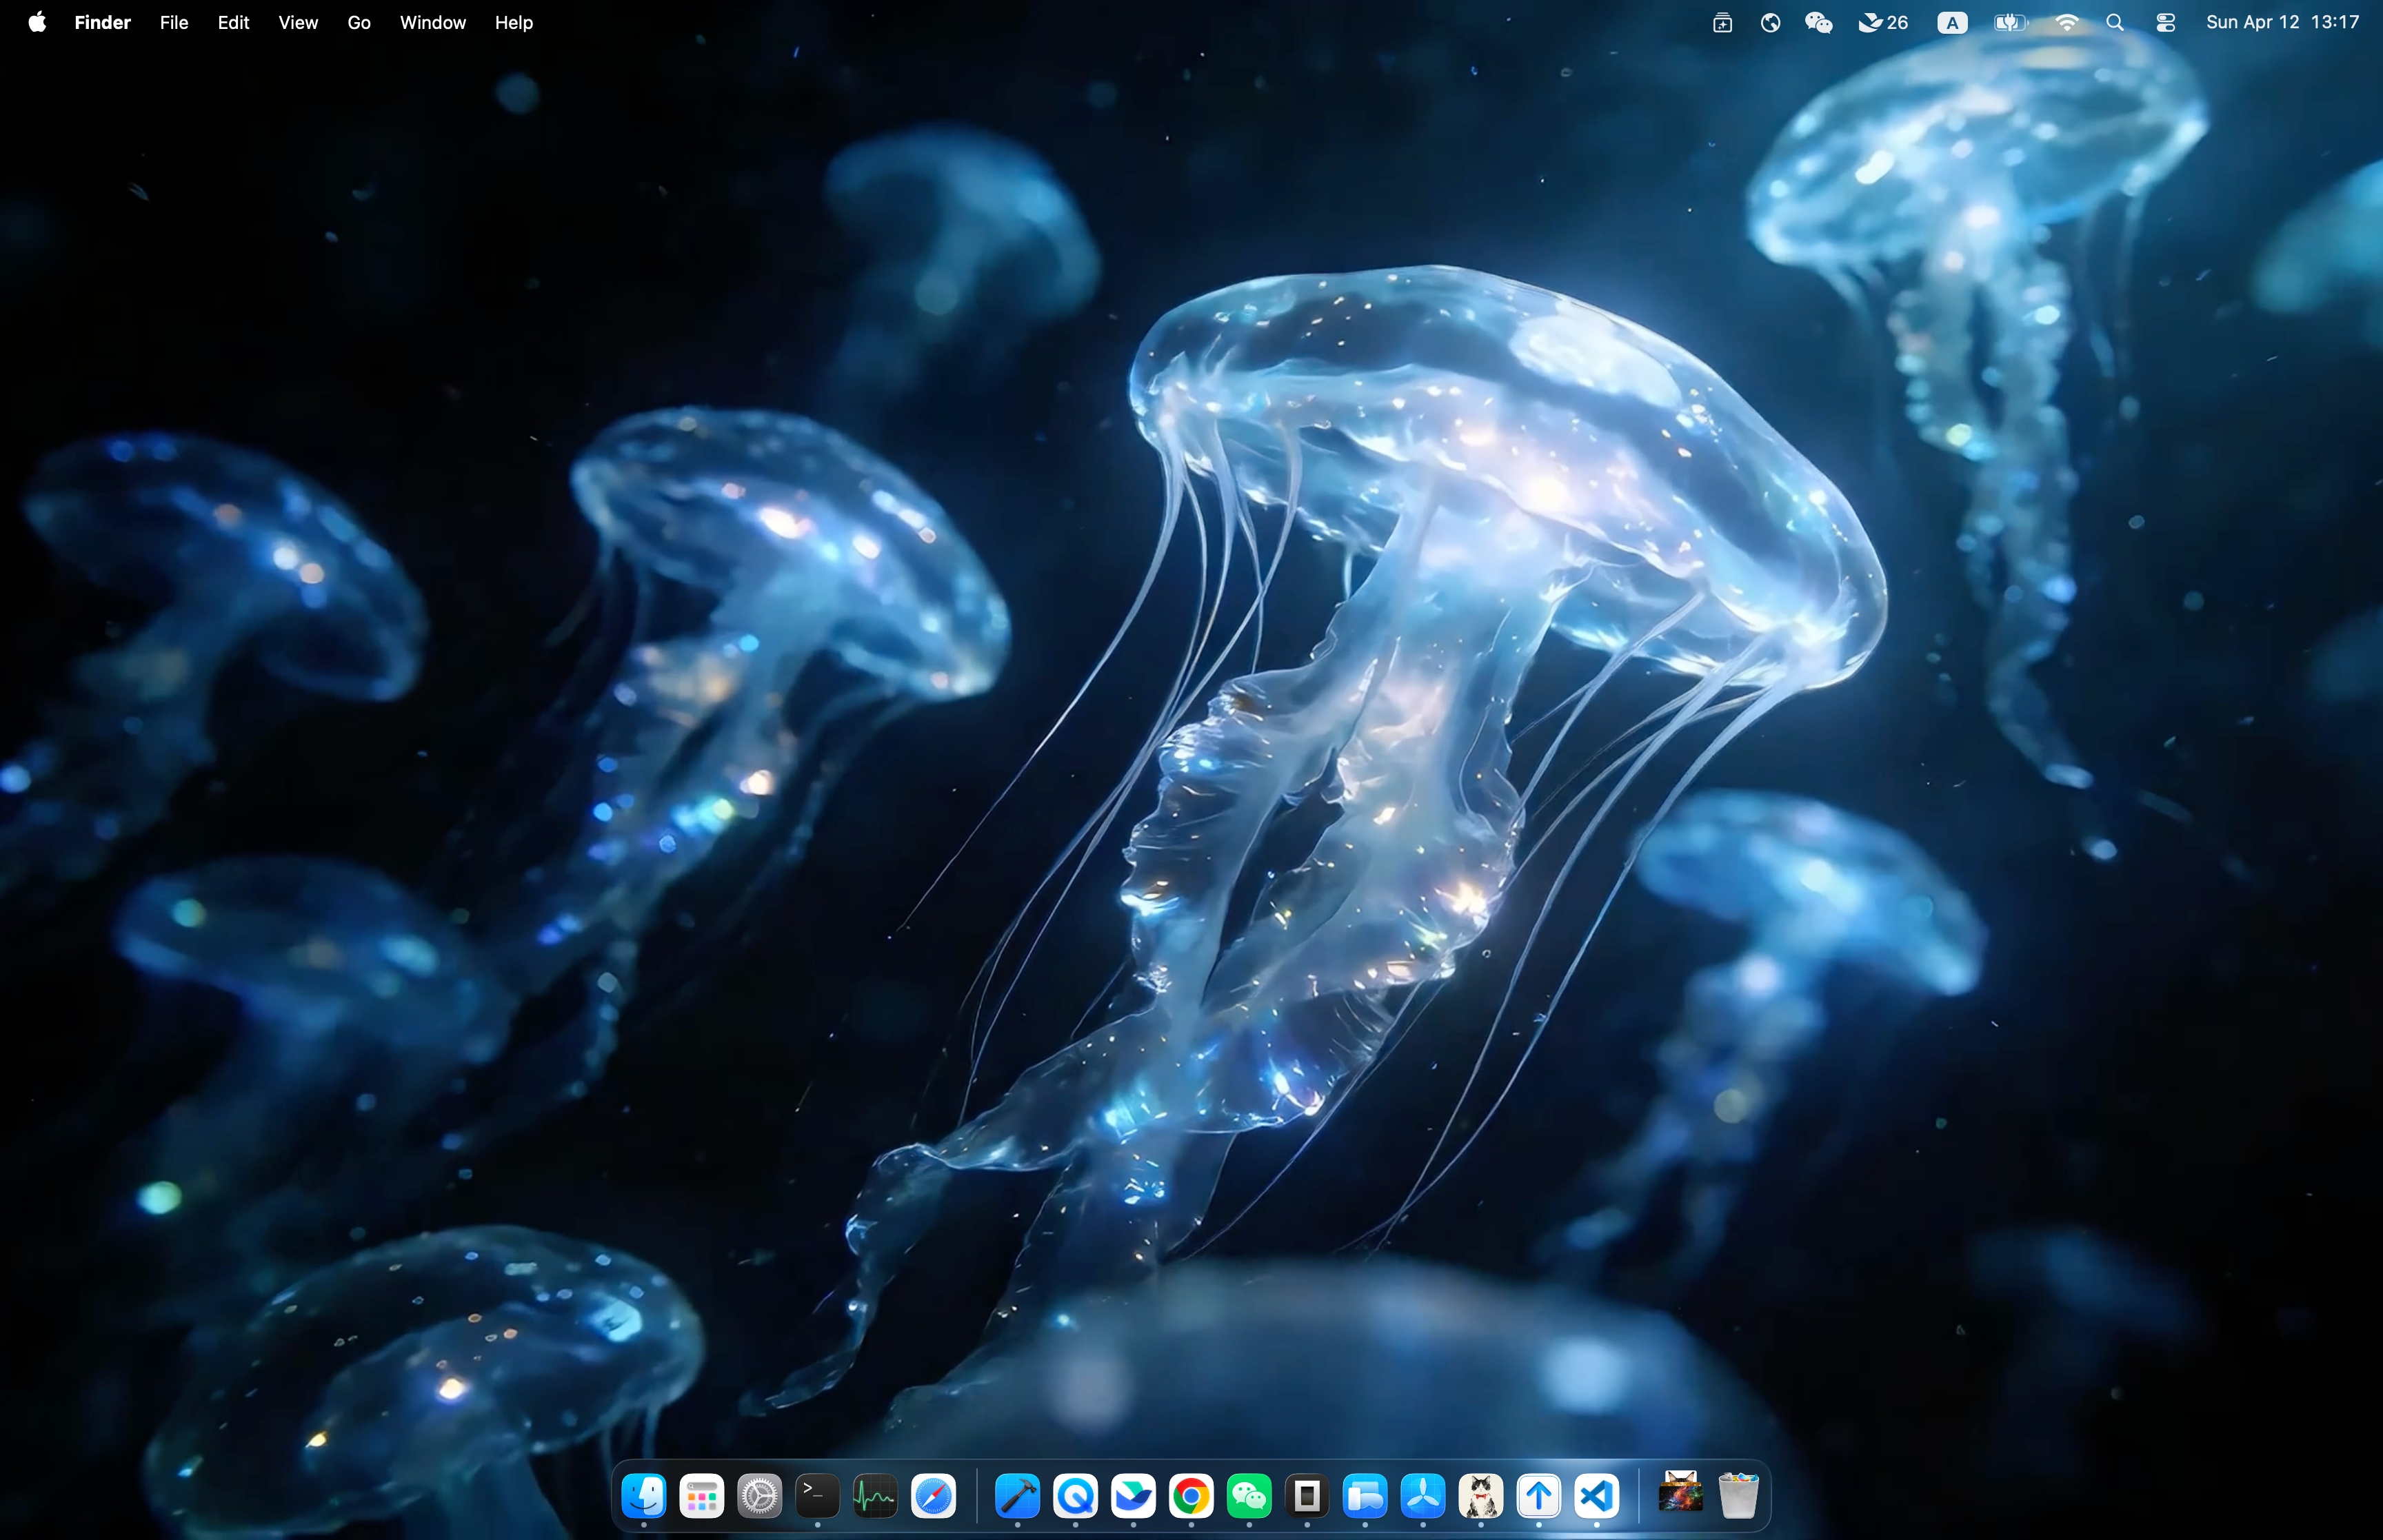This screenshot has width=2383, height=1540.
Task: Click the date and time clock
Action: [2282, 22]
